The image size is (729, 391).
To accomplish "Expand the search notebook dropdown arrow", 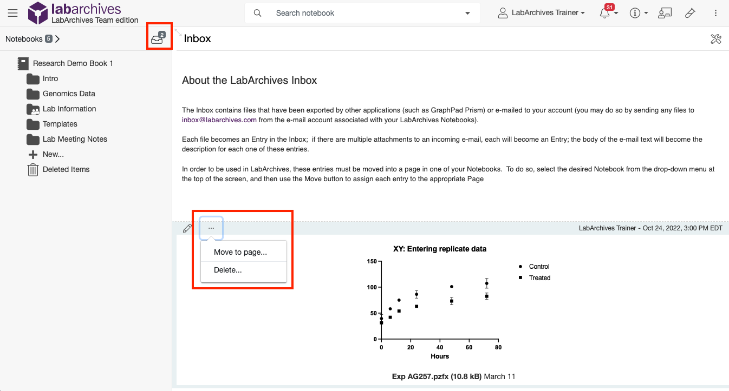I will click(x=467, y=13).
